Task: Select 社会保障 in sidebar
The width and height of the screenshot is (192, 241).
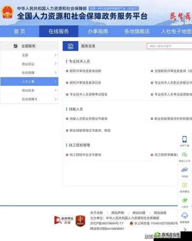Action: [30, 73]
